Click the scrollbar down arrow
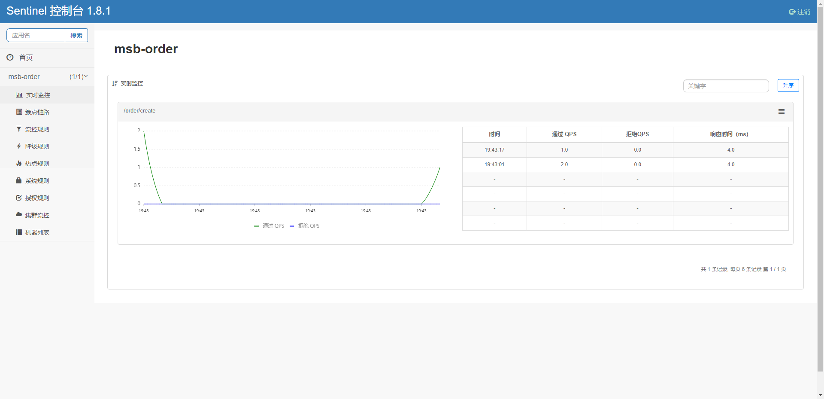Image resolution: width=824 pixels, height=399 pixels. point(820,395)
